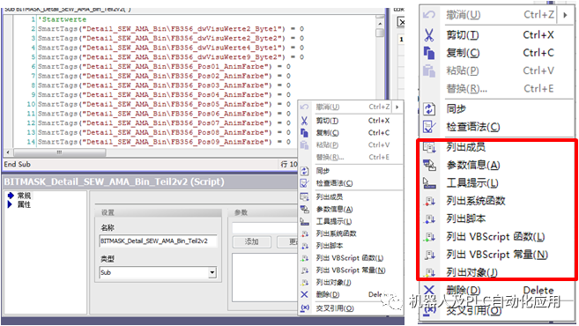The width and height of the screenshot is (579, 326).
Task: Click 列出系统函数 icon in enlarged menu
Action: (429, 201)
